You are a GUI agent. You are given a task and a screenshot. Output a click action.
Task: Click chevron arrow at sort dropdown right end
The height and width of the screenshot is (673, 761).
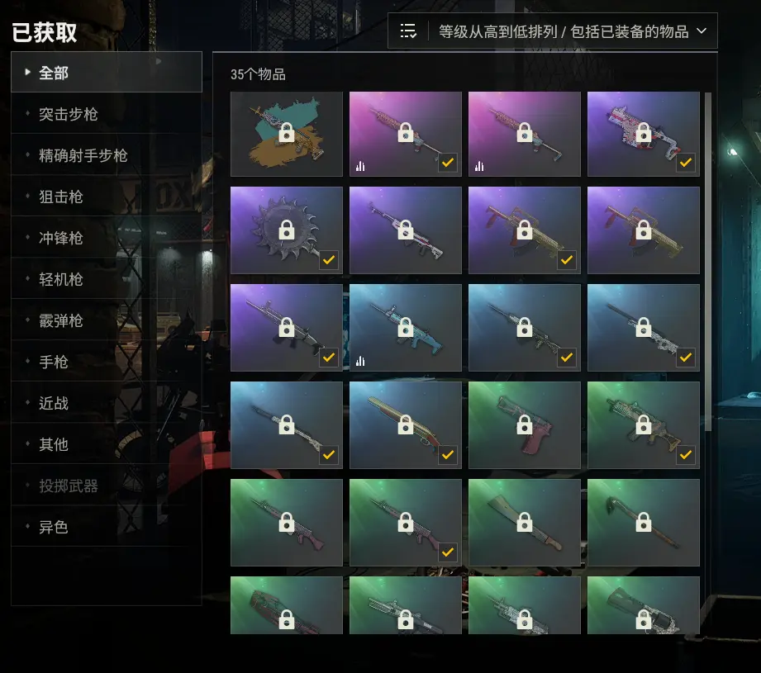tap(702, 31)
